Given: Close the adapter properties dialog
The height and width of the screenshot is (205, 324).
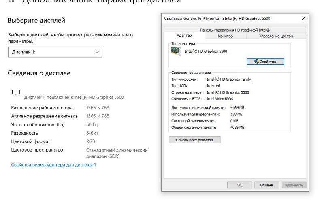Looking at the screenshot, I should tap(303, 18).
